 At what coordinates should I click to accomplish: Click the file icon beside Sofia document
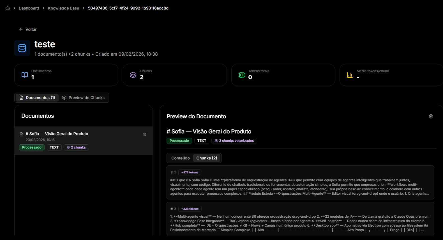point(21,134)
